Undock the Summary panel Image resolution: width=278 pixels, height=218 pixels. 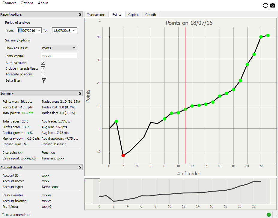(x=80, y=93)
